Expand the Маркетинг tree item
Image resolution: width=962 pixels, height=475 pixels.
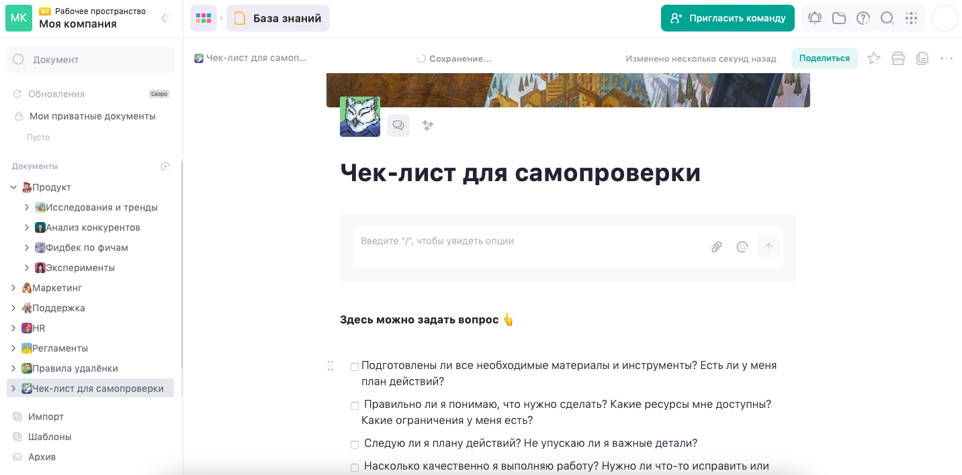click(x=13, y=288)
